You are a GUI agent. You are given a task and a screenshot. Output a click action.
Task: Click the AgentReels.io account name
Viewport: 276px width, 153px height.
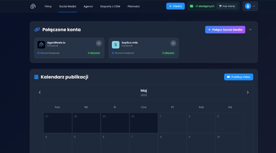(x=56, y=42)
